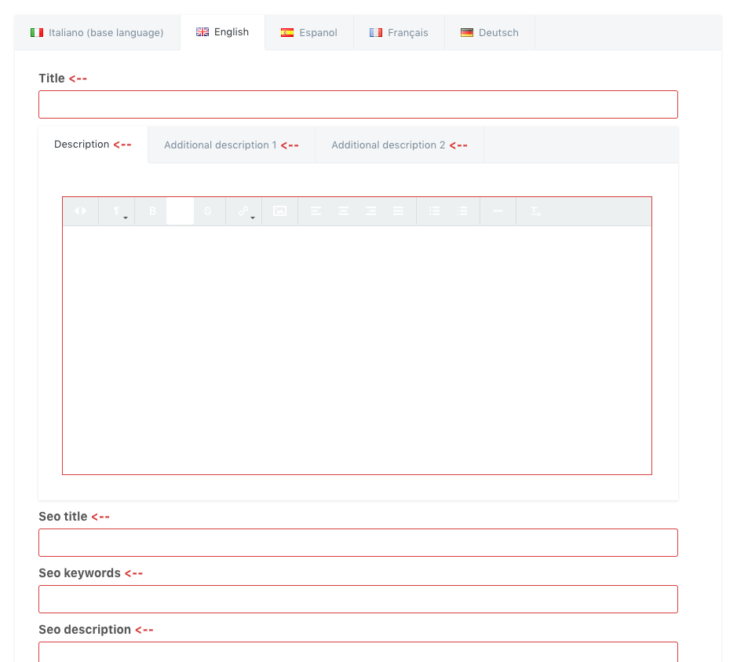Click into the Title input field
The height and width of the screenshot is (662, 737).
click(x=358, y=104)
